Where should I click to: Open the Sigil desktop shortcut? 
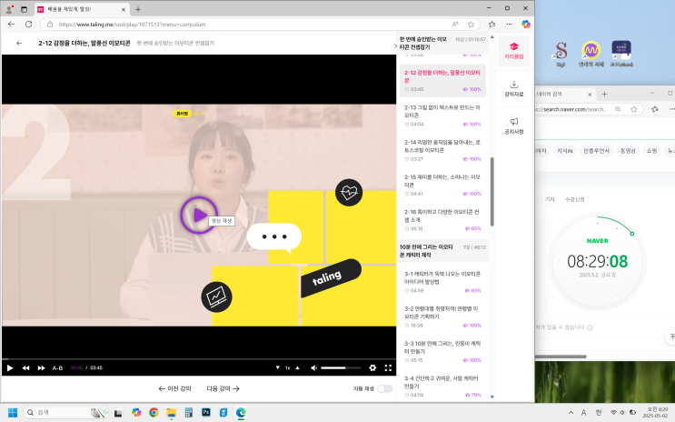tap(561, 54)
